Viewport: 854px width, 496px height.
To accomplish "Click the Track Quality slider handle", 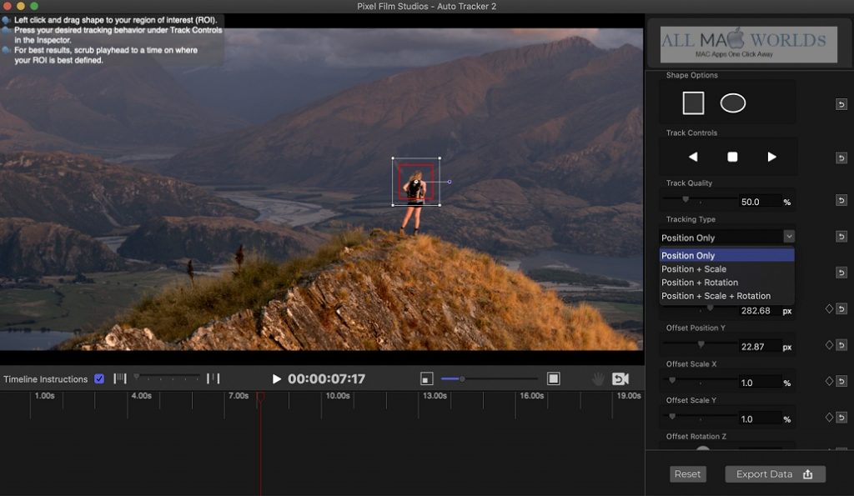I will [x=686, y=199].
